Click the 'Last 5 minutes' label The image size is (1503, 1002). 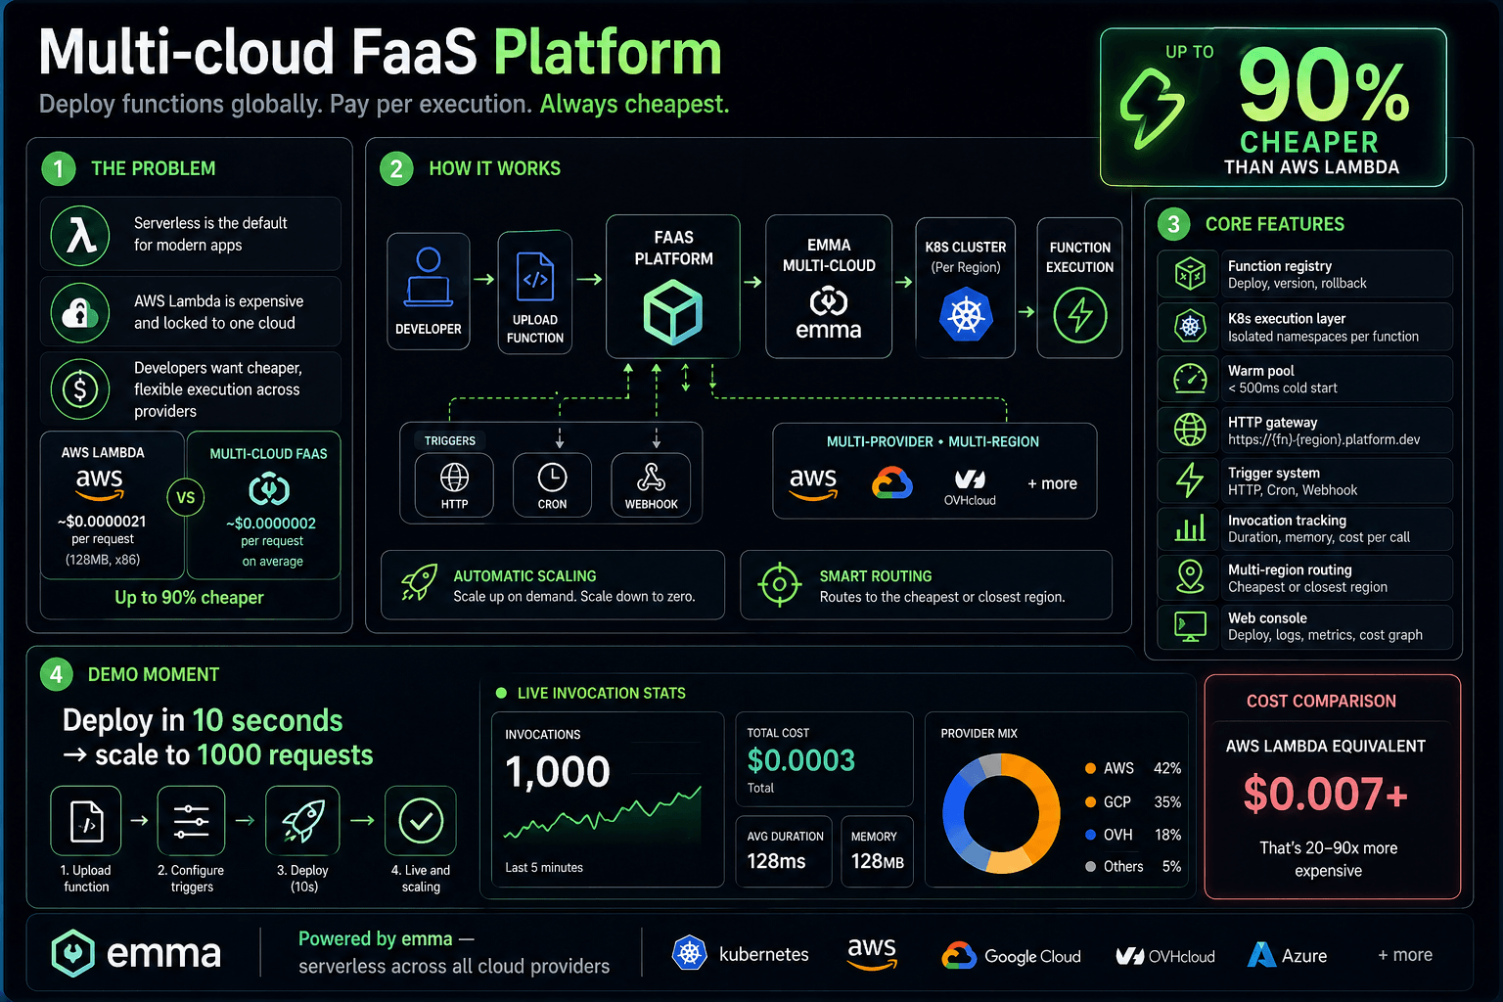pyautogui.click(x=544, y=868)
